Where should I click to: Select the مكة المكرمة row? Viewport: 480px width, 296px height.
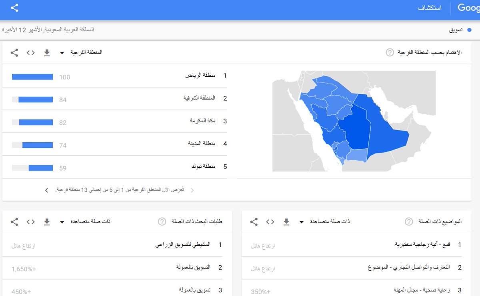pos(119,121)
